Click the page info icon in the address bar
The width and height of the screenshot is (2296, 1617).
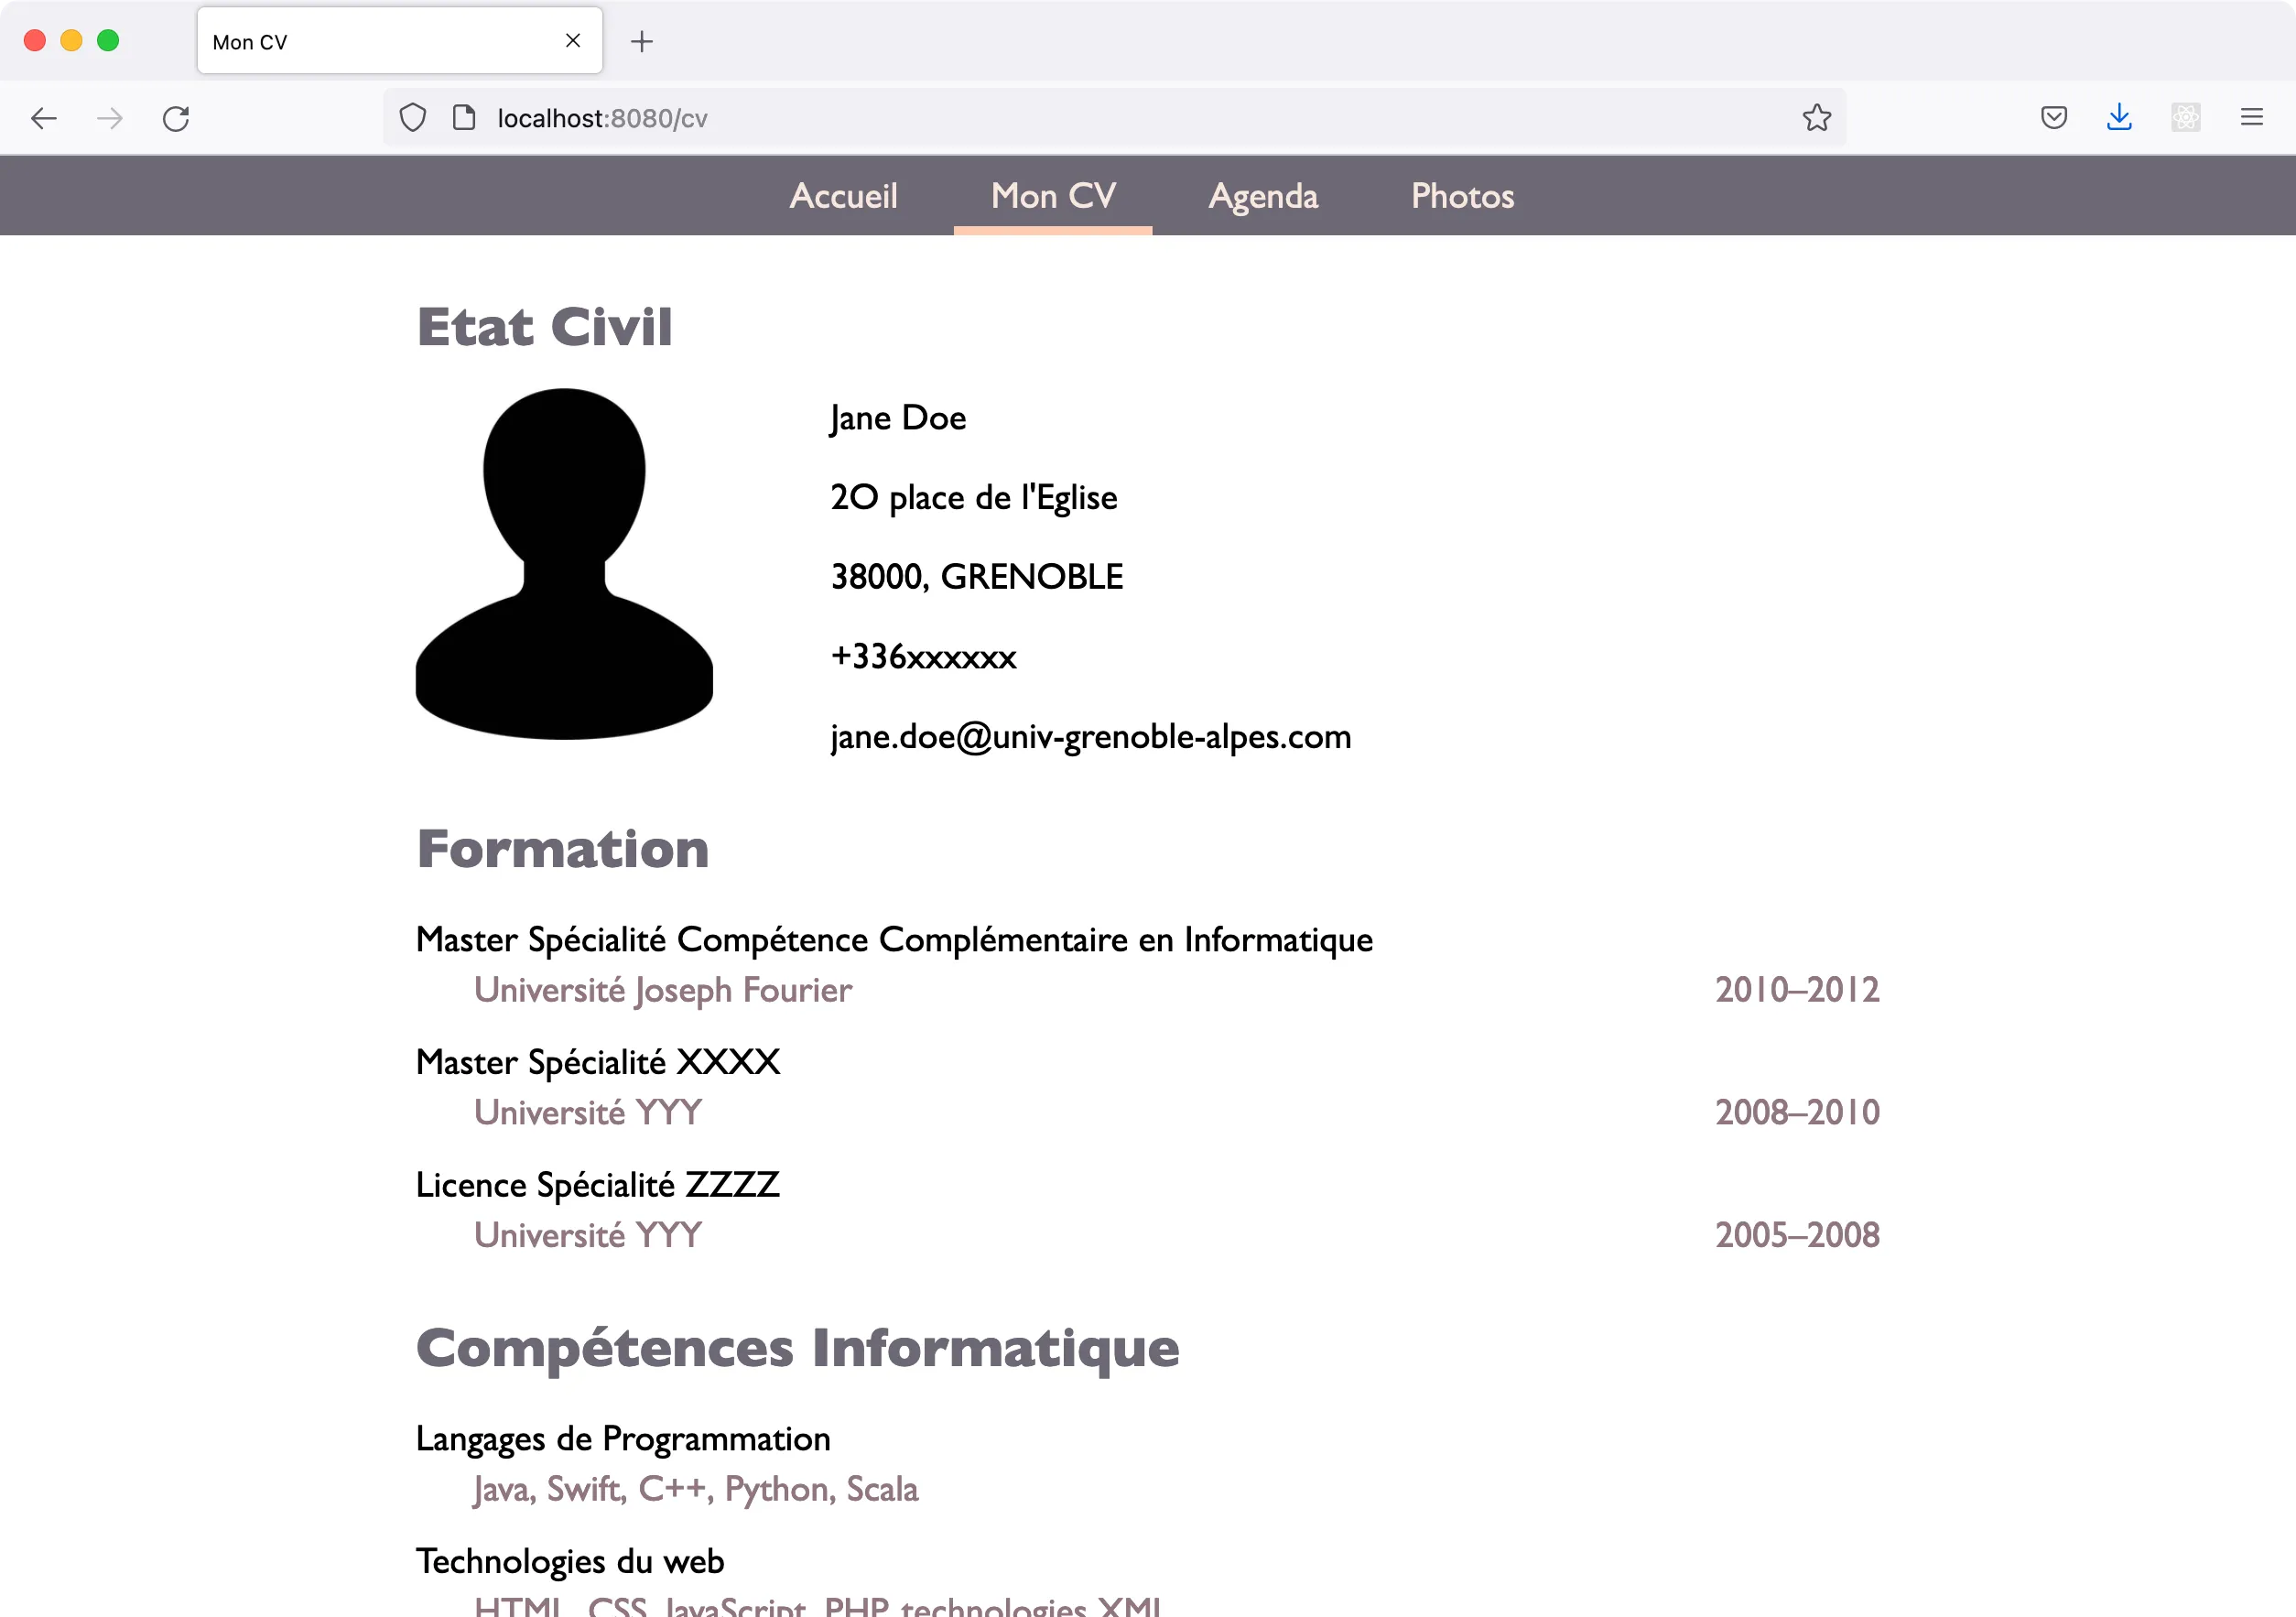tap(464, 117)
